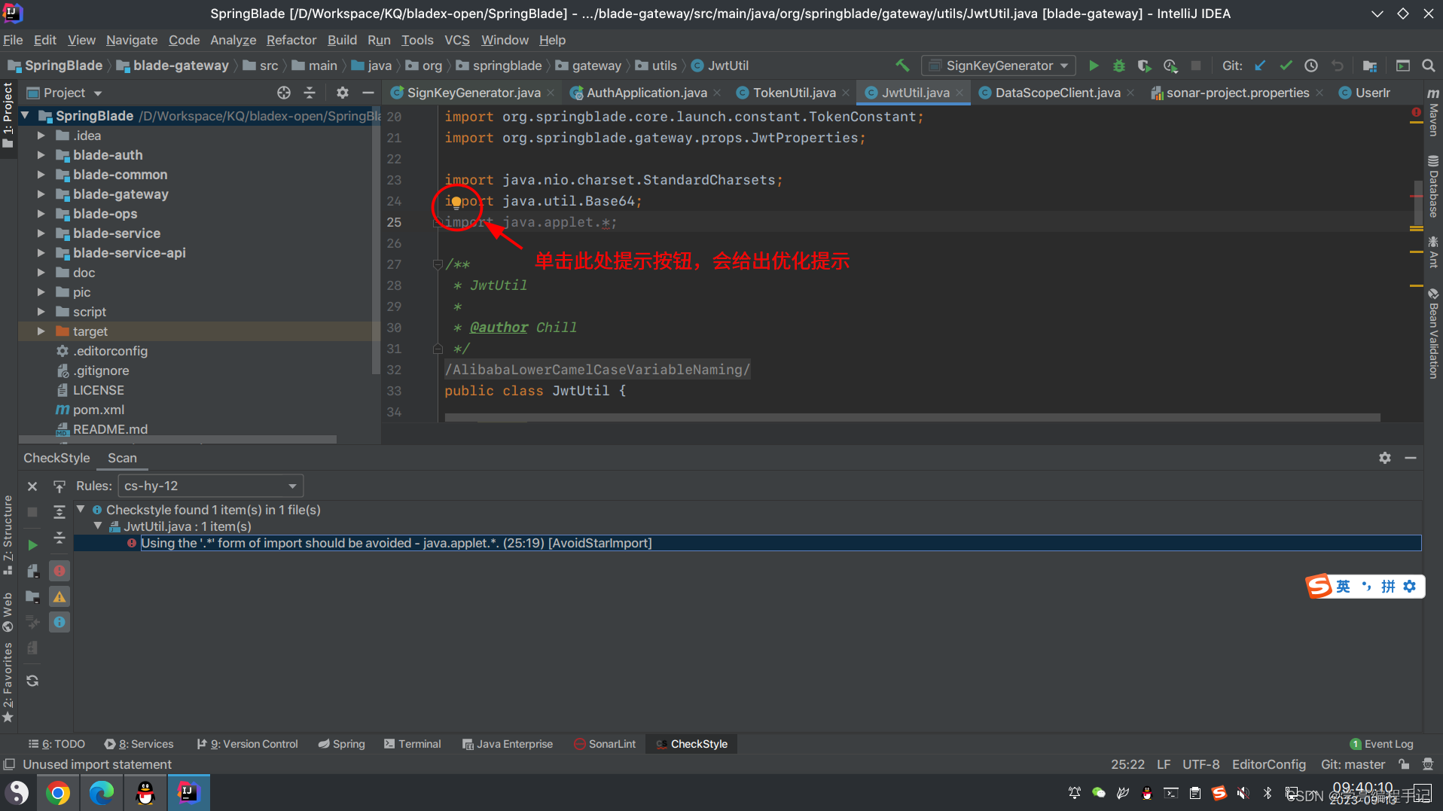This screenshot has width=1443, height=811.
Task: Click the utils breadcrumb in navigation bar
Action: click(656, 66)
